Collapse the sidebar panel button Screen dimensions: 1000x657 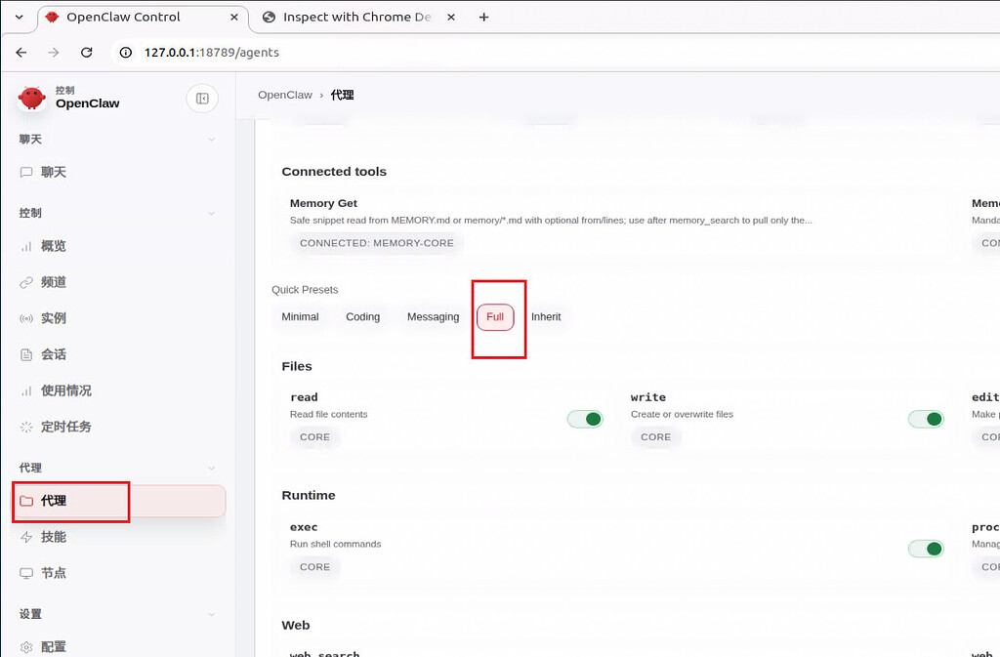[x=202, y=99]
